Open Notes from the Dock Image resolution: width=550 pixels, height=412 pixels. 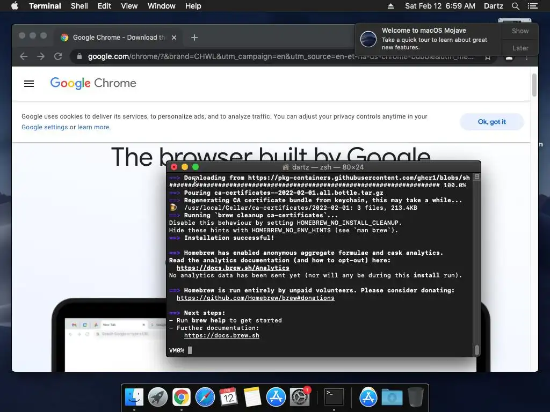252,398
